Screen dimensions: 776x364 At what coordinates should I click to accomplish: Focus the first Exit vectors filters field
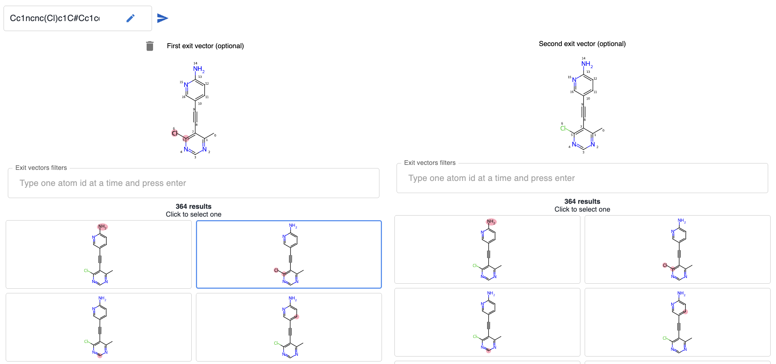tap(193, 183)
